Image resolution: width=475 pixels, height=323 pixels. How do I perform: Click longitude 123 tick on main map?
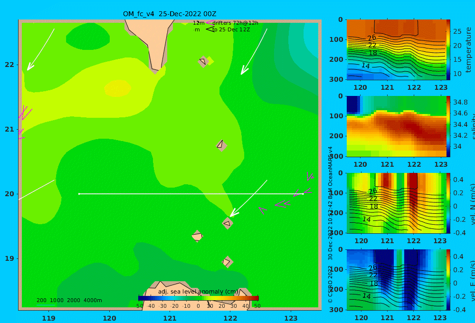click(291, 318)
